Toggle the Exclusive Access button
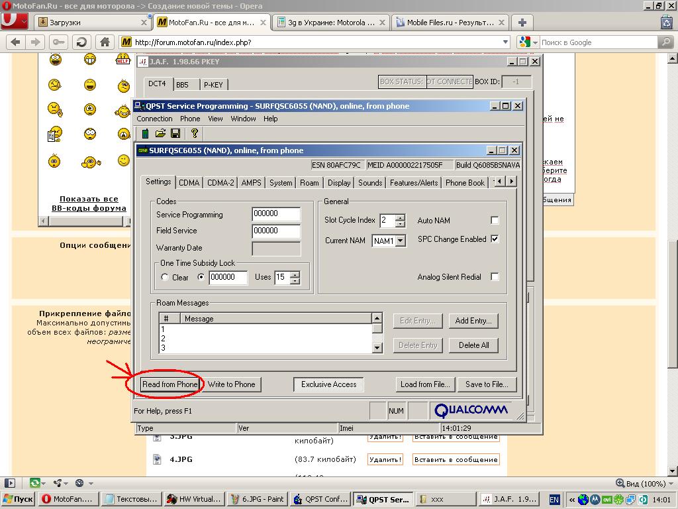Viewport: 678px width, 509px height. coord(328,384)
